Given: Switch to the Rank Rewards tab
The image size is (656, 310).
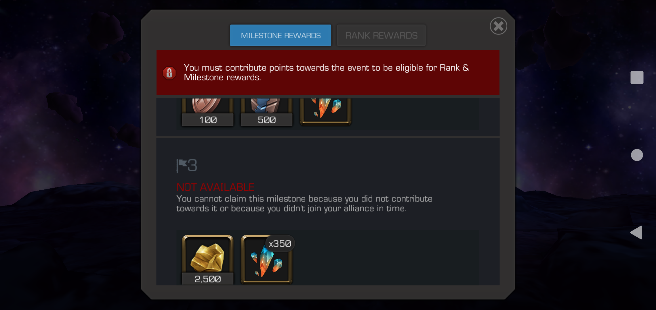Looking at the screenshot, I should point(381,35).
